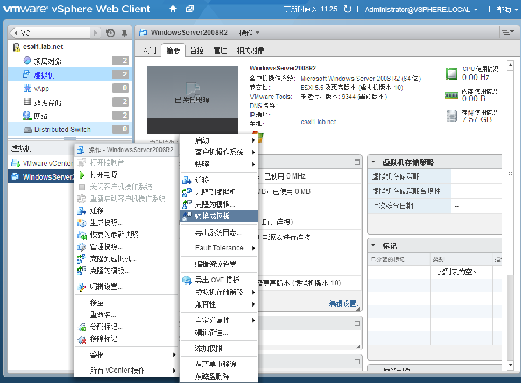Image resolution: width=522 pixels, height=383 pixels.
Task: Expand the 启动 power submenu
Action: [x=218, y=140]
